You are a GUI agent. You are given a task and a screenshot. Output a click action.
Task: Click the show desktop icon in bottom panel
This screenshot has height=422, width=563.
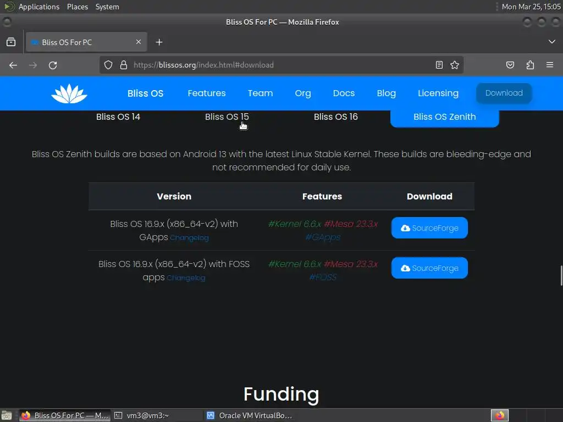(6, 415)
